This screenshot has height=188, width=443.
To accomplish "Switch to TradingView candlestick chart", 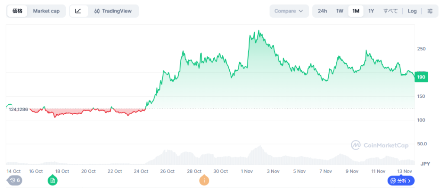I will 113,11.
